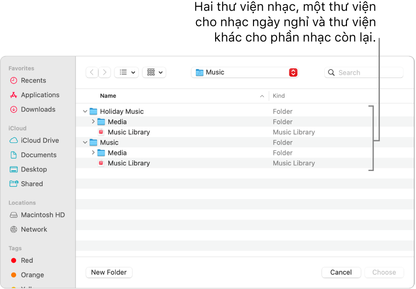Viewport: 416px width, 289px height.
Task: Click the Choose button
Action: click(384, 272)
